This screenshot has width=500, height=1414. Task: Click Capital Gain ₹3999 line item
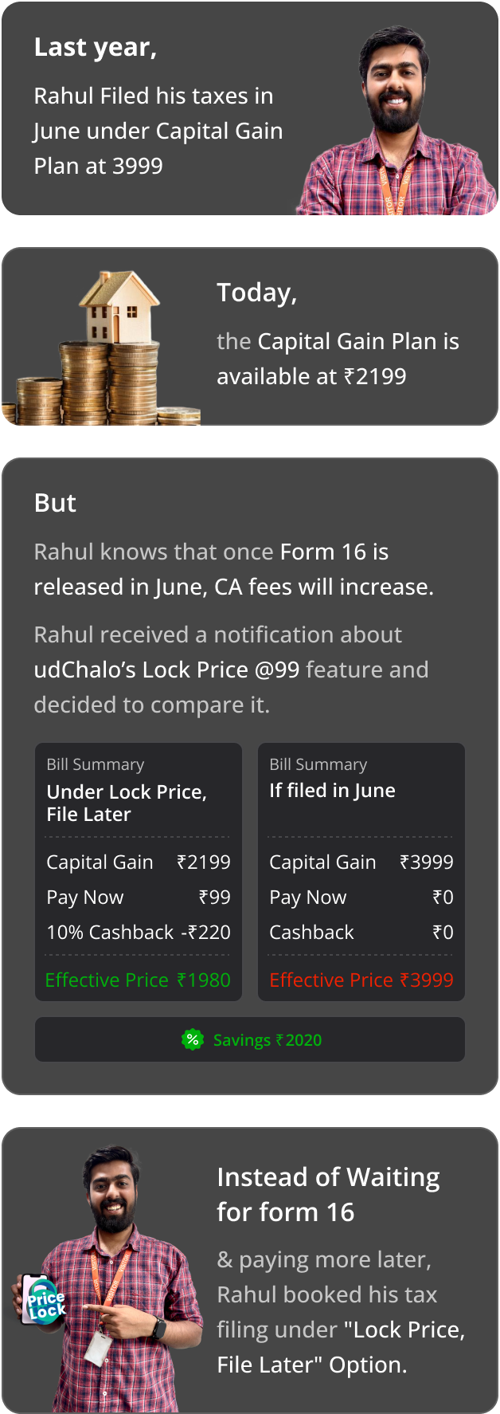(361, 862)
